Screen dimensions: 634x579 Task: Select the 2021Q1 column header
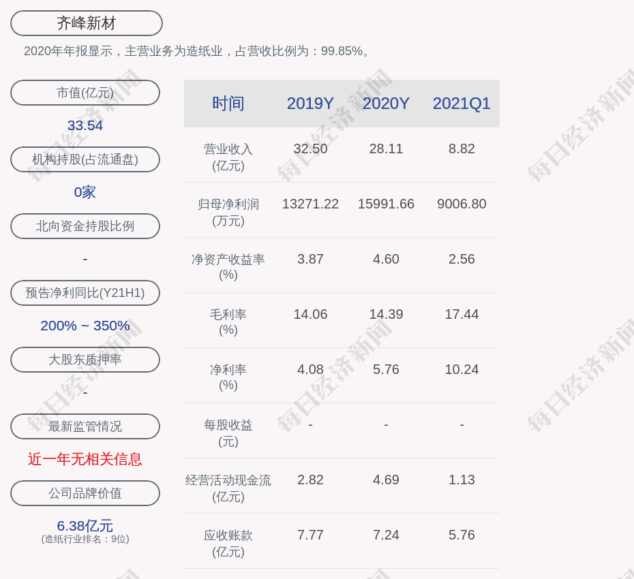pos(462,104)
